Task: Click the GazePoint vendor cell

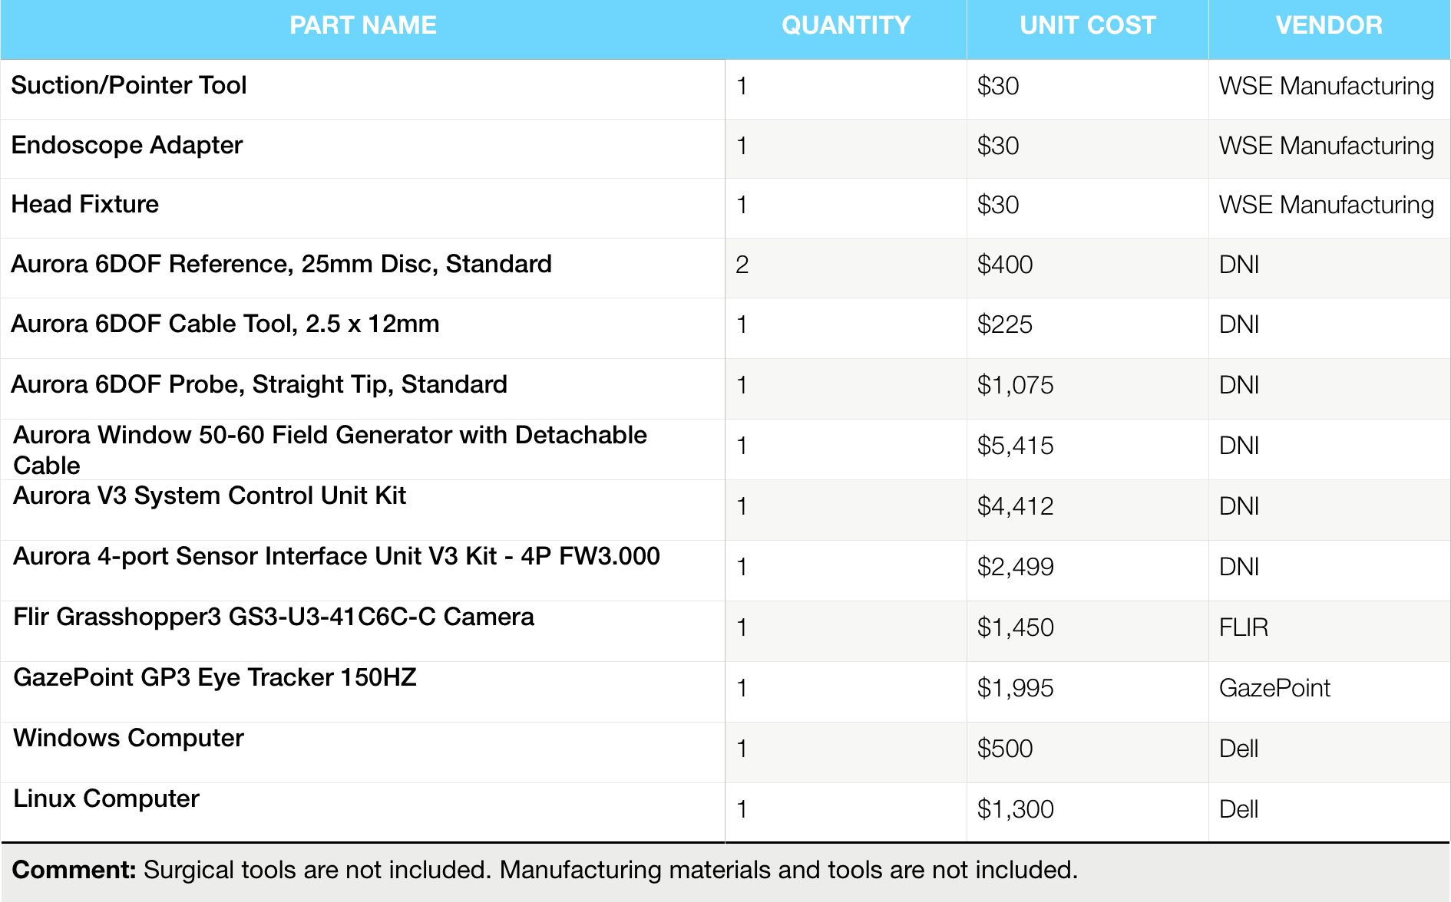Action: pyautogui.click(x=1274, y=688)
